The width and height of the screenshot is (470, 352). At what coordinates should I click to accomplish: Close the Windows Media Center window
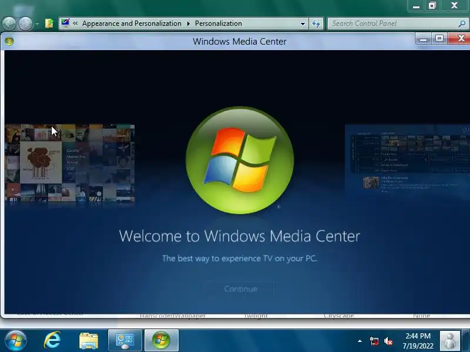point(459,39)
